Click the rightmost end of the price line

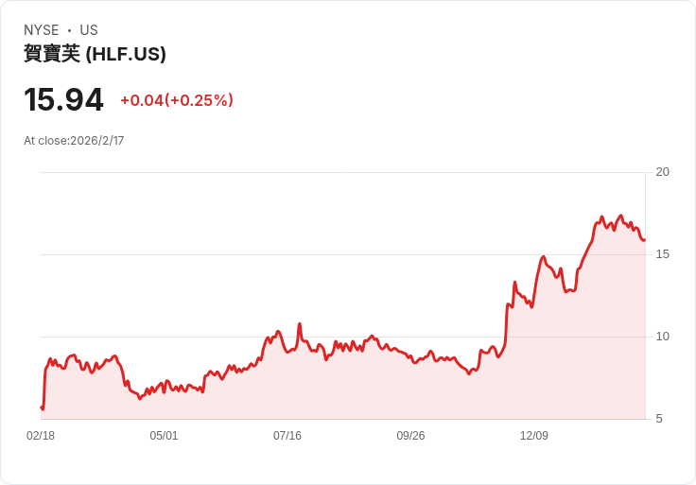pyautogui.click(x=644, y=240)
